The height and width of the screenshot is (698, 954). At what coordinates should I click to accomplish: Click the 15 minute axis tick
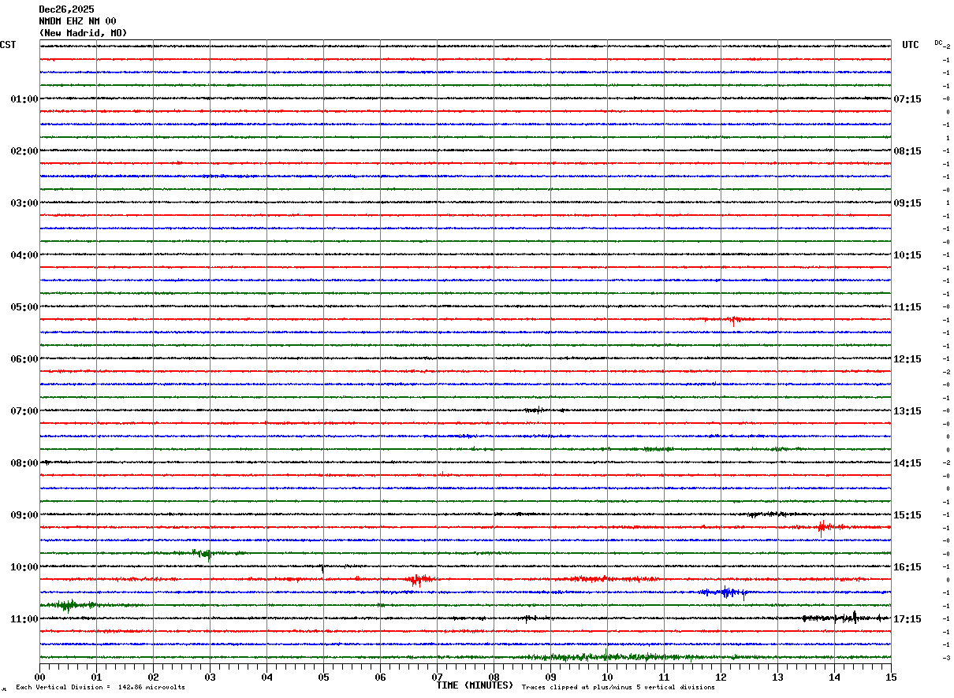[x=891, y=677]
